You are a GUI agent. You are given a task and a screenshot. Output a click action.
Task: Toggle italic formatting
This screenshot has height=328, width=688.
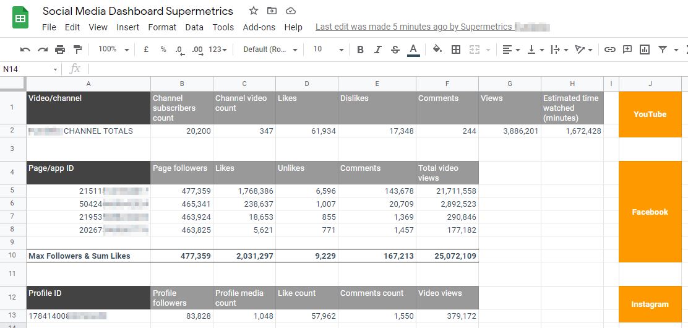point(378,50)
